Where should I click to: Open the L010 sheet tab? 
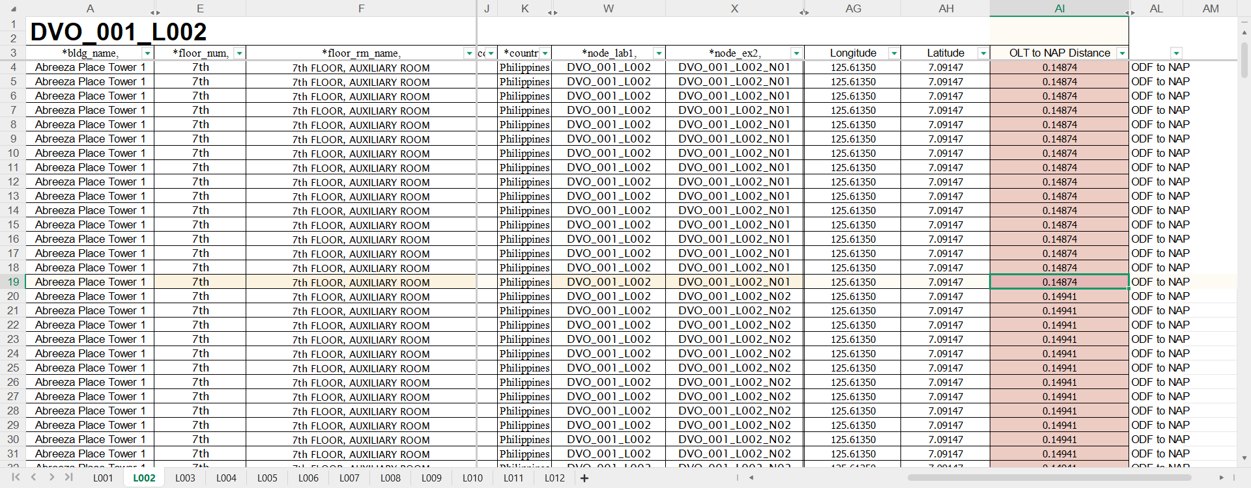(x=472, y=478)
